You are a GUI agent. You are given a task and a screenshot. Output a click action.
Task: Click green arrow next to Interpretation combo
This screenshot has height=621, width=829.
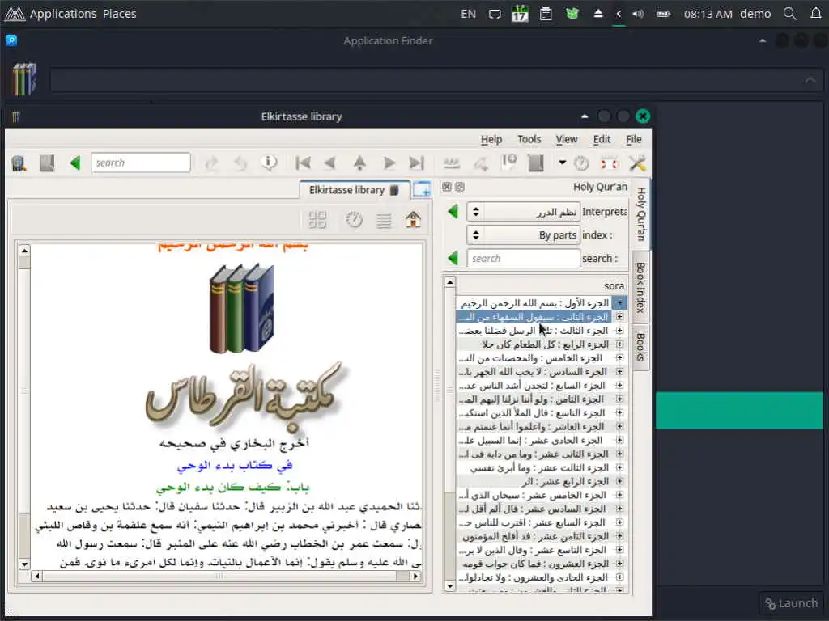point(453,213)
